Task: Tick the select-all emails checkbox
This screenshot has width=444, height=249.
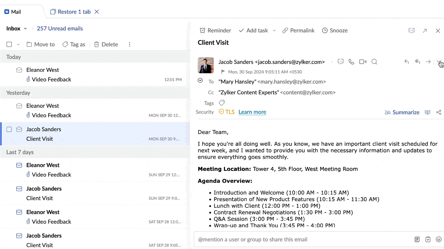Action: 9,44
